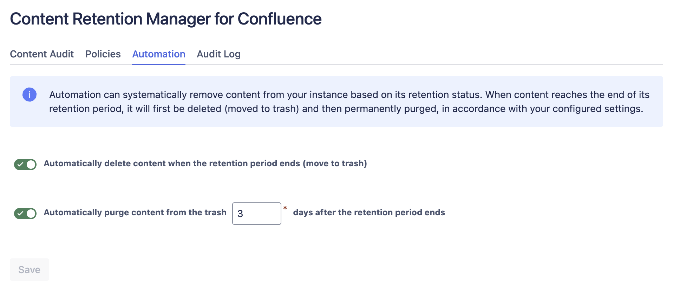
Task: Click the white knob of the auto-purge switch
Action: [31, 213]
